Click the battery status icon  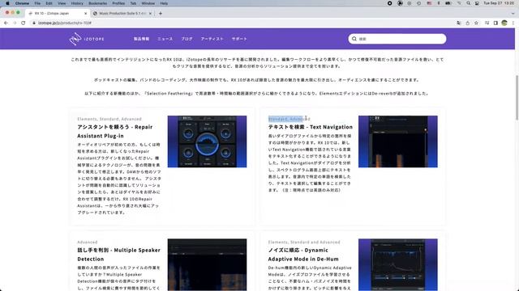(x=448, y=3)
